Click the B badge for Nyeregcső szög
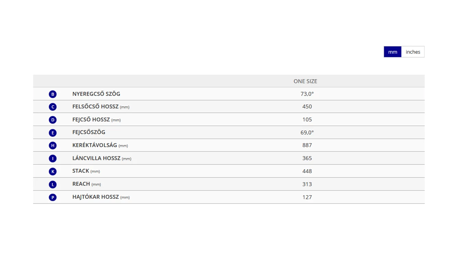The width and height of the screenshot is (464, 257). coord(53,94)
